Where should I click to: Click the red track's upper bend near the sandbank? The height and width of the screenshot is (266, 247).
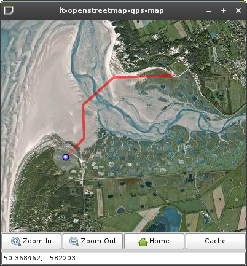114,77
